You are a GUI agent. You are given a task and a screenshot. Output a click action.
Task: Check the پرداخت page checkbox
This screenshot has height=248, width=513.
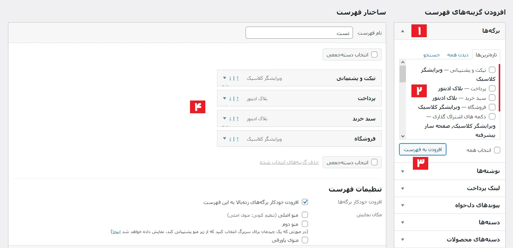(x=492, y=88)
